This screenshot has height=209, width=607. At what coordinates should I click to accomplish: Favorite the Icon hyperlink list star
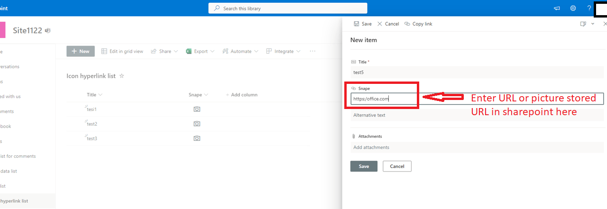(121, 76)
